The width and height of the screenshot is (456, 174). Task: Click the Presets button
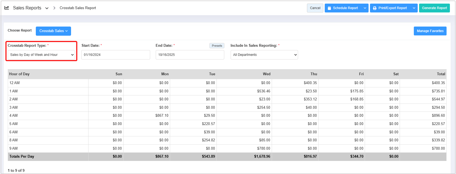pyautogui.click(x=217, y=46)
